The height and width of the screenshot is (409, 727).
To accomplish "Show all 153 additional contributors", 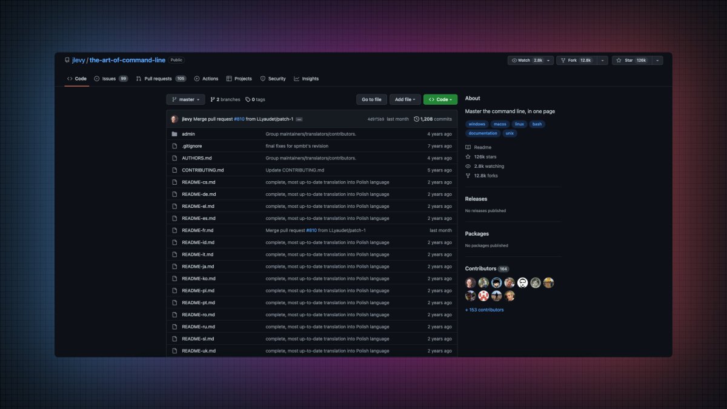I will pyautogui.click(x=483, y=309).
